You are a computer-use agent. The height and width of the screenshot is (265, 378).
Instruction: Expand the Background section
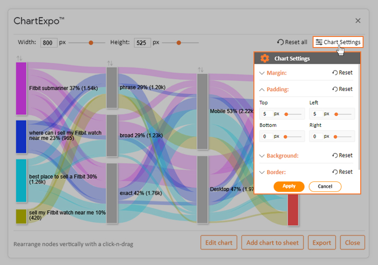pyautogui.click(x=262, y=156)
